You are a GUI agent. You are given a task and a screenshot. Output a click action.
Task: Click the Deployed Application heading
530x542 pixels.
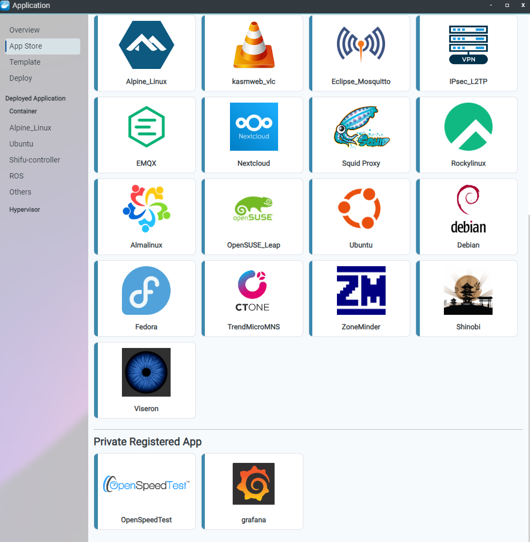pos(35,98)
